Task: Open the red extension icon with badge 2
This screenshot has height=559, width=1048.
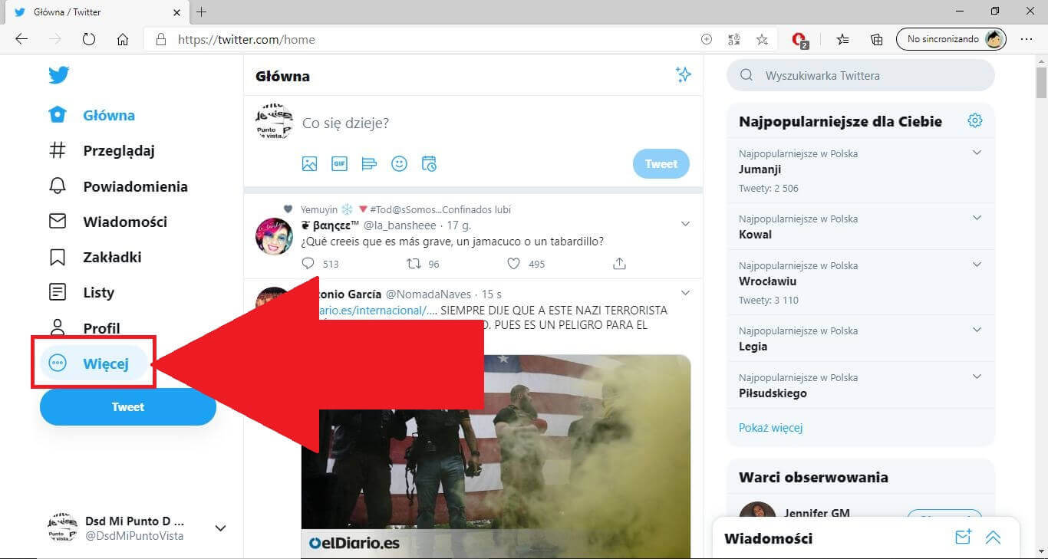Action: (799, 40)
